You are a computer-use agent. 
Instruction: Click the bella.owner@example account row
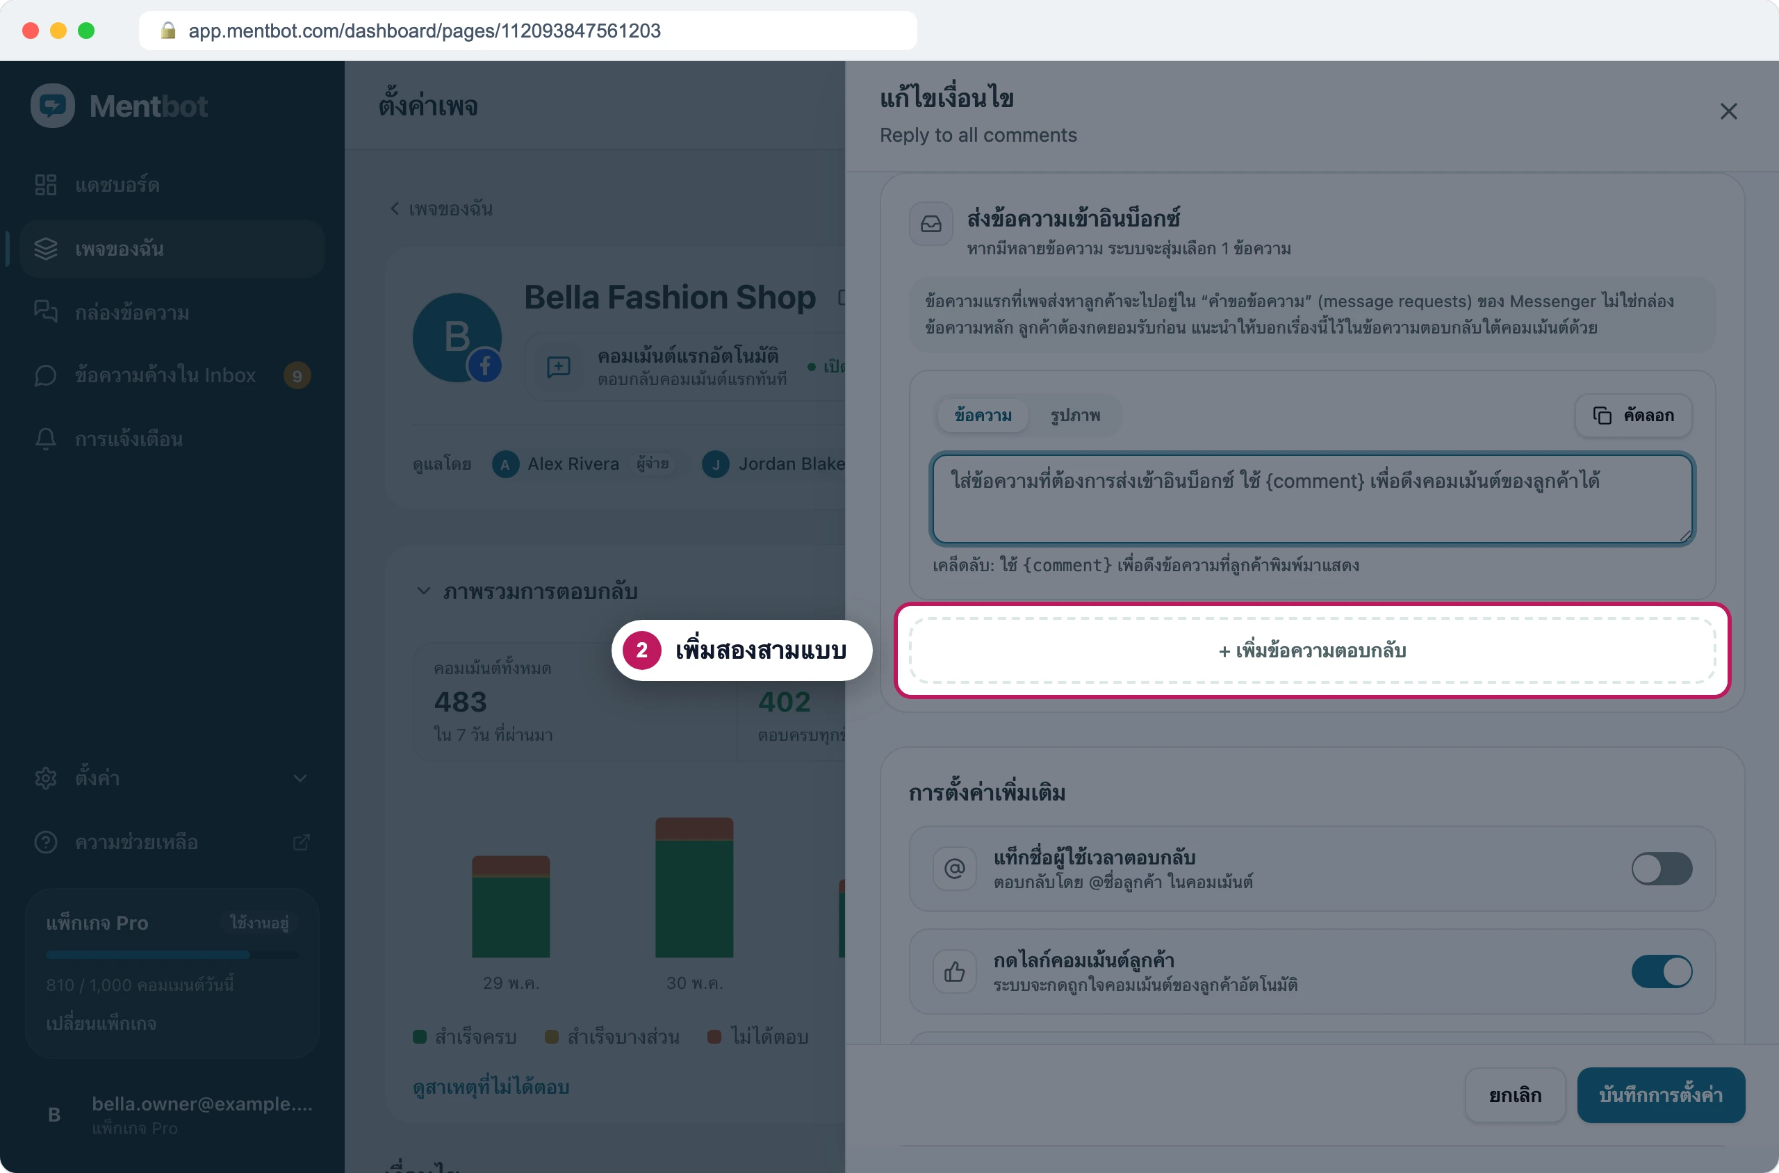pyautogui.click(x=172, y=1115)
